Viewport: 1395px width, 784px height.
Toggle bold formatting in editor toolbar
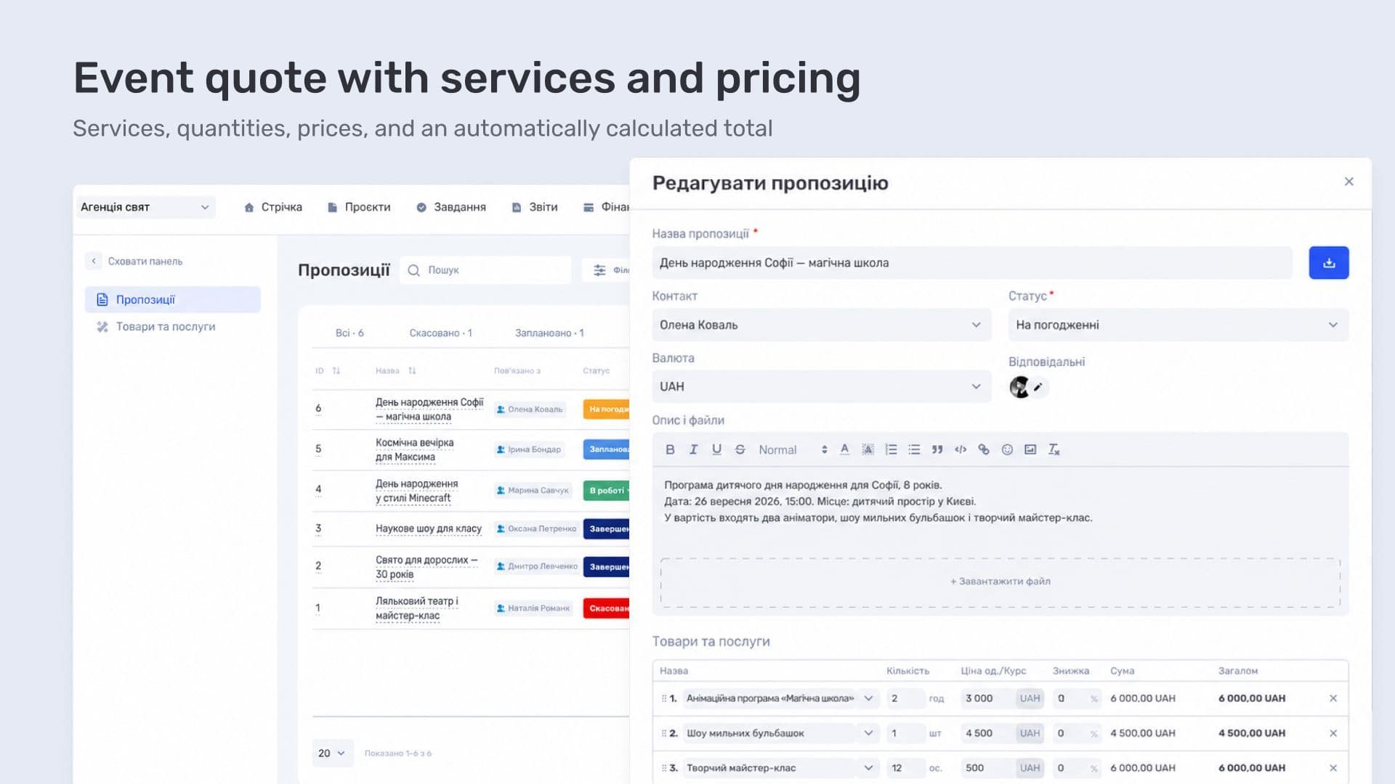670,450
